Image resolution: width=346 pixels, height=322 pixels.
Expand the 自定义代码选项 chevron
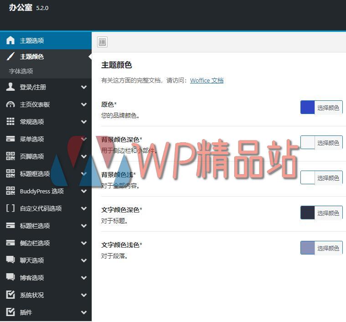click(84, 208)
